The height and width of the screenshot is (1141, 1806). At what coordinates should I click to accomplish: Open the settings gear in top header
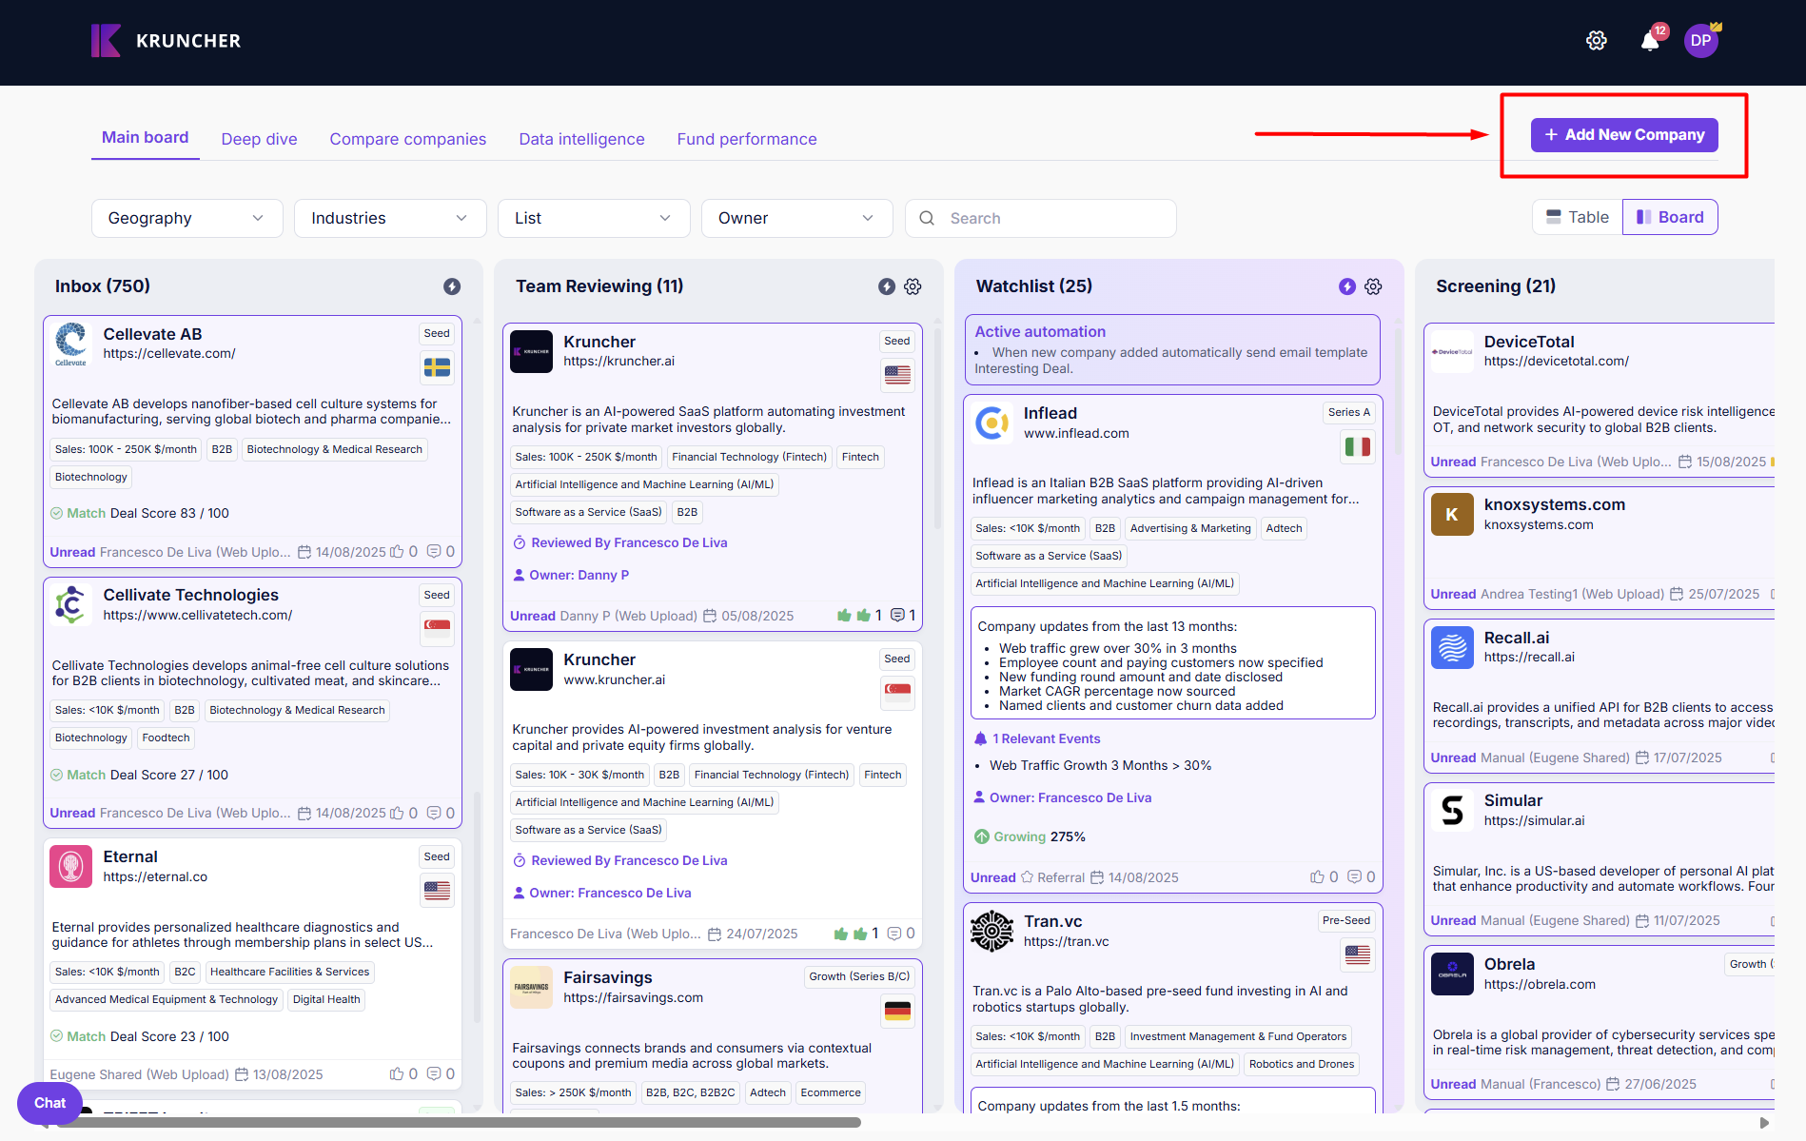tap(1596, 41)
